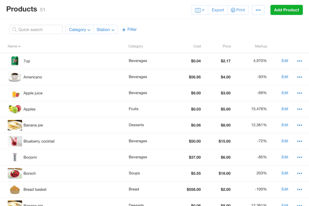Screen dimensions: 309x206
Task: Open row actions for 7up
Action: click(x=299, y=61)
